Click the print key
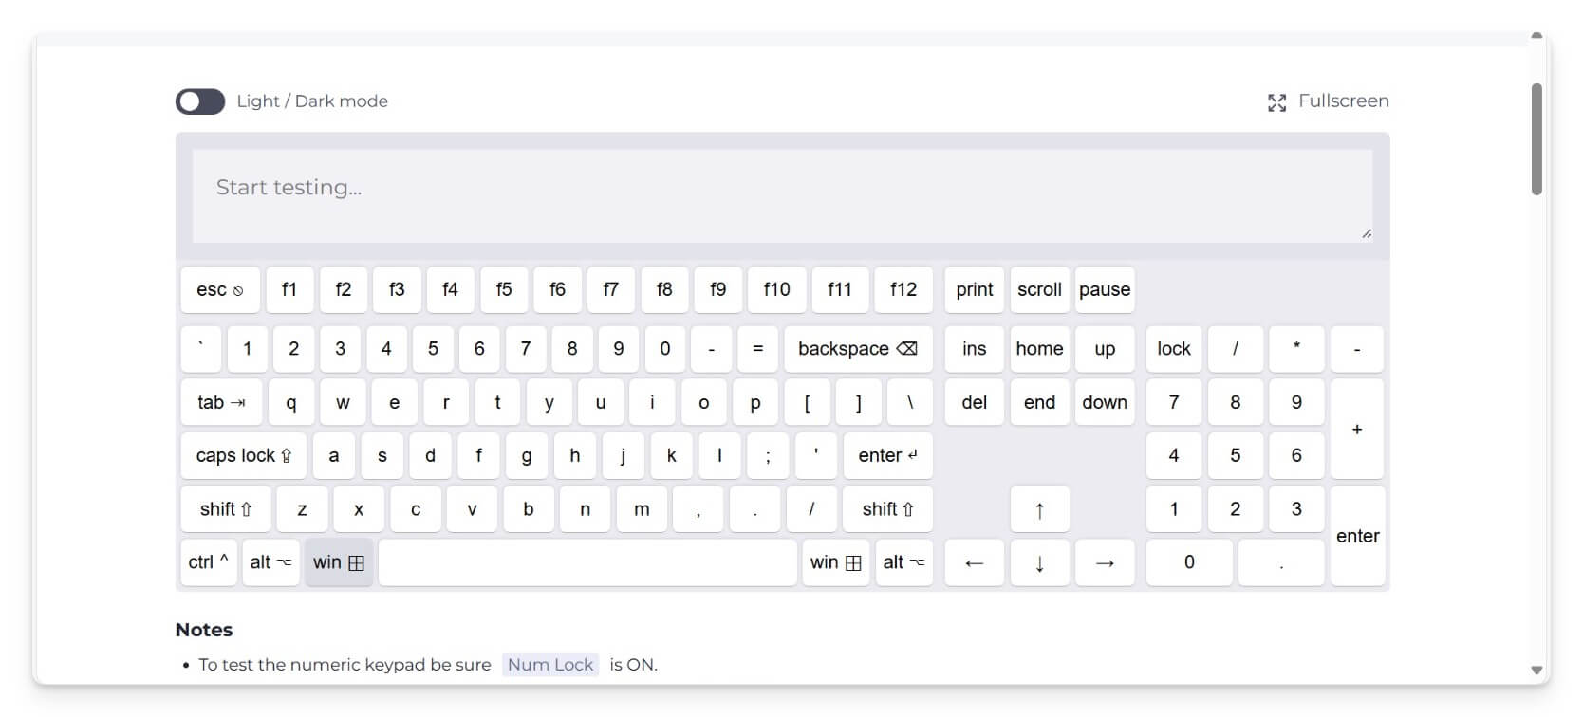Image resolution: width=1583 pixels, height=717 pixels. pyautogui.click(x=974, y=289)
